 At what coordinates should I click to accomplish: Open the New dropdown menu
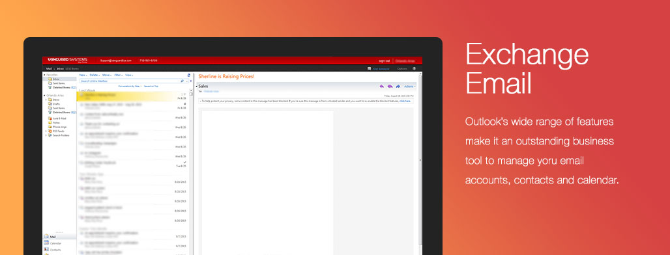point(83,75)
